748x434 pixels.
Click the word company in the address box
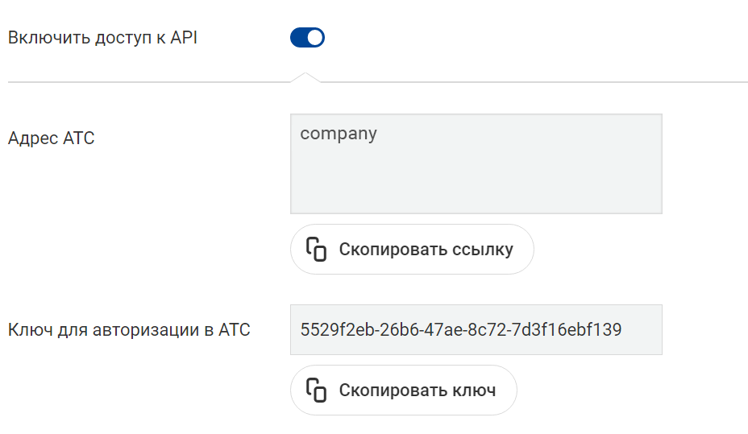click(339, 134)
